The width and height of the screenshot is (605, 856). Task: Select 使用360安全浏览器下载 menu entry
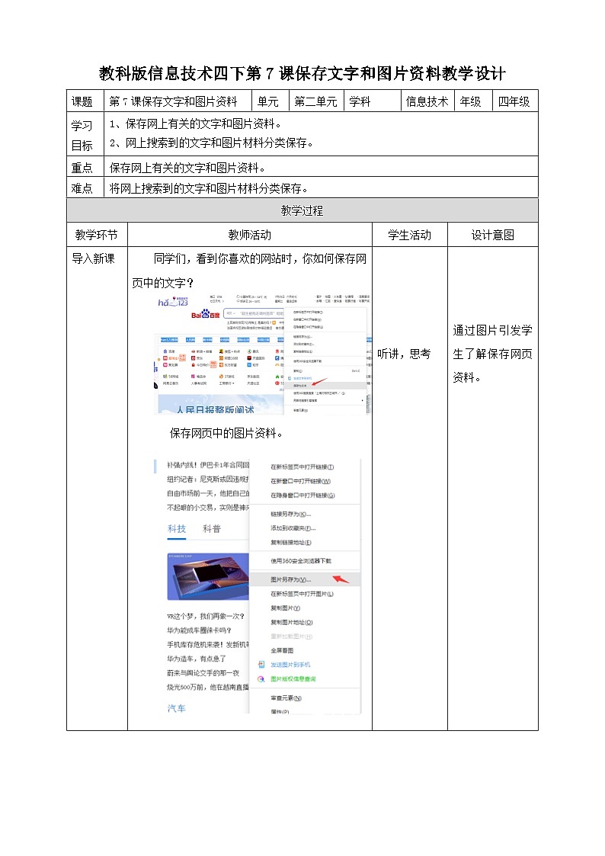[300, 561]
